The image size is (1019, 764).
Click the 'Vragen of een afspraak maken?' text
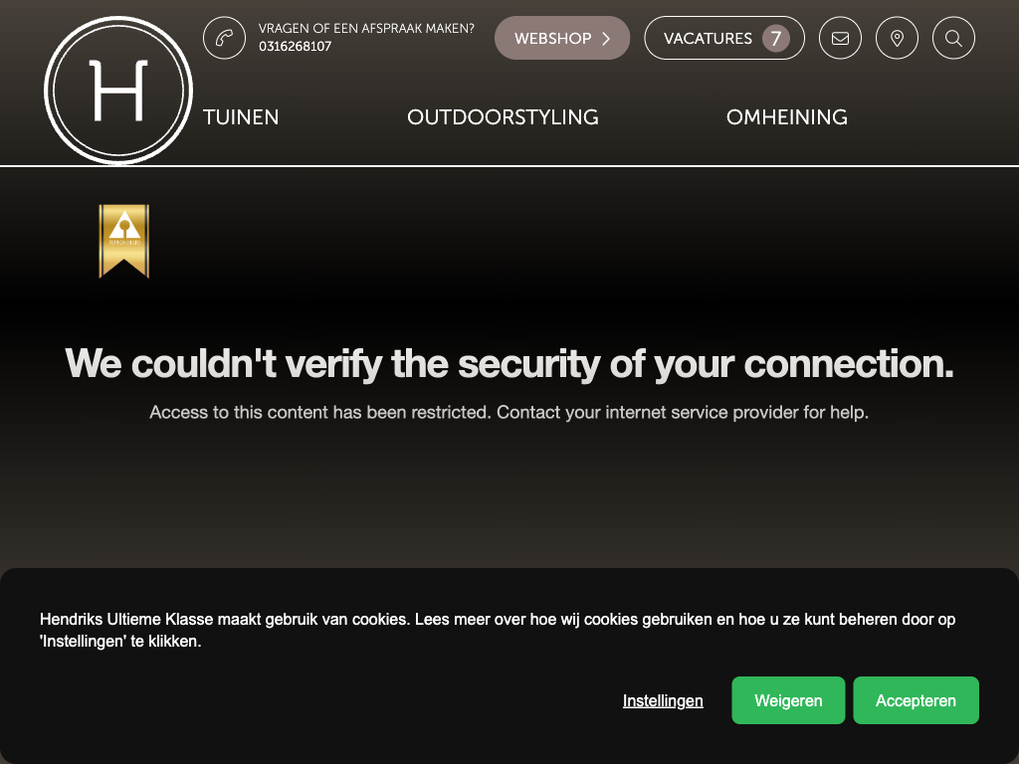366,29
